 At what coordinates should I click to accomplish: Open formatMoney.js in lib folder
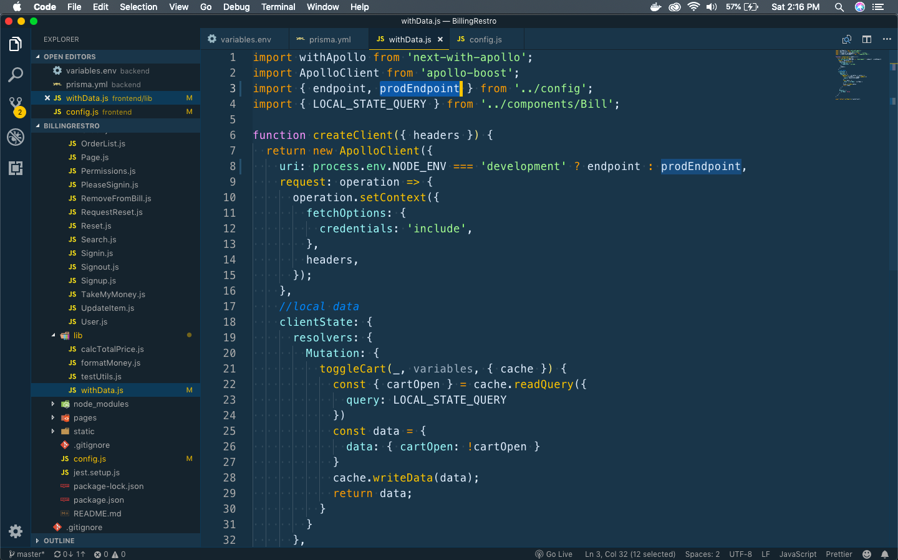point(115,363)
